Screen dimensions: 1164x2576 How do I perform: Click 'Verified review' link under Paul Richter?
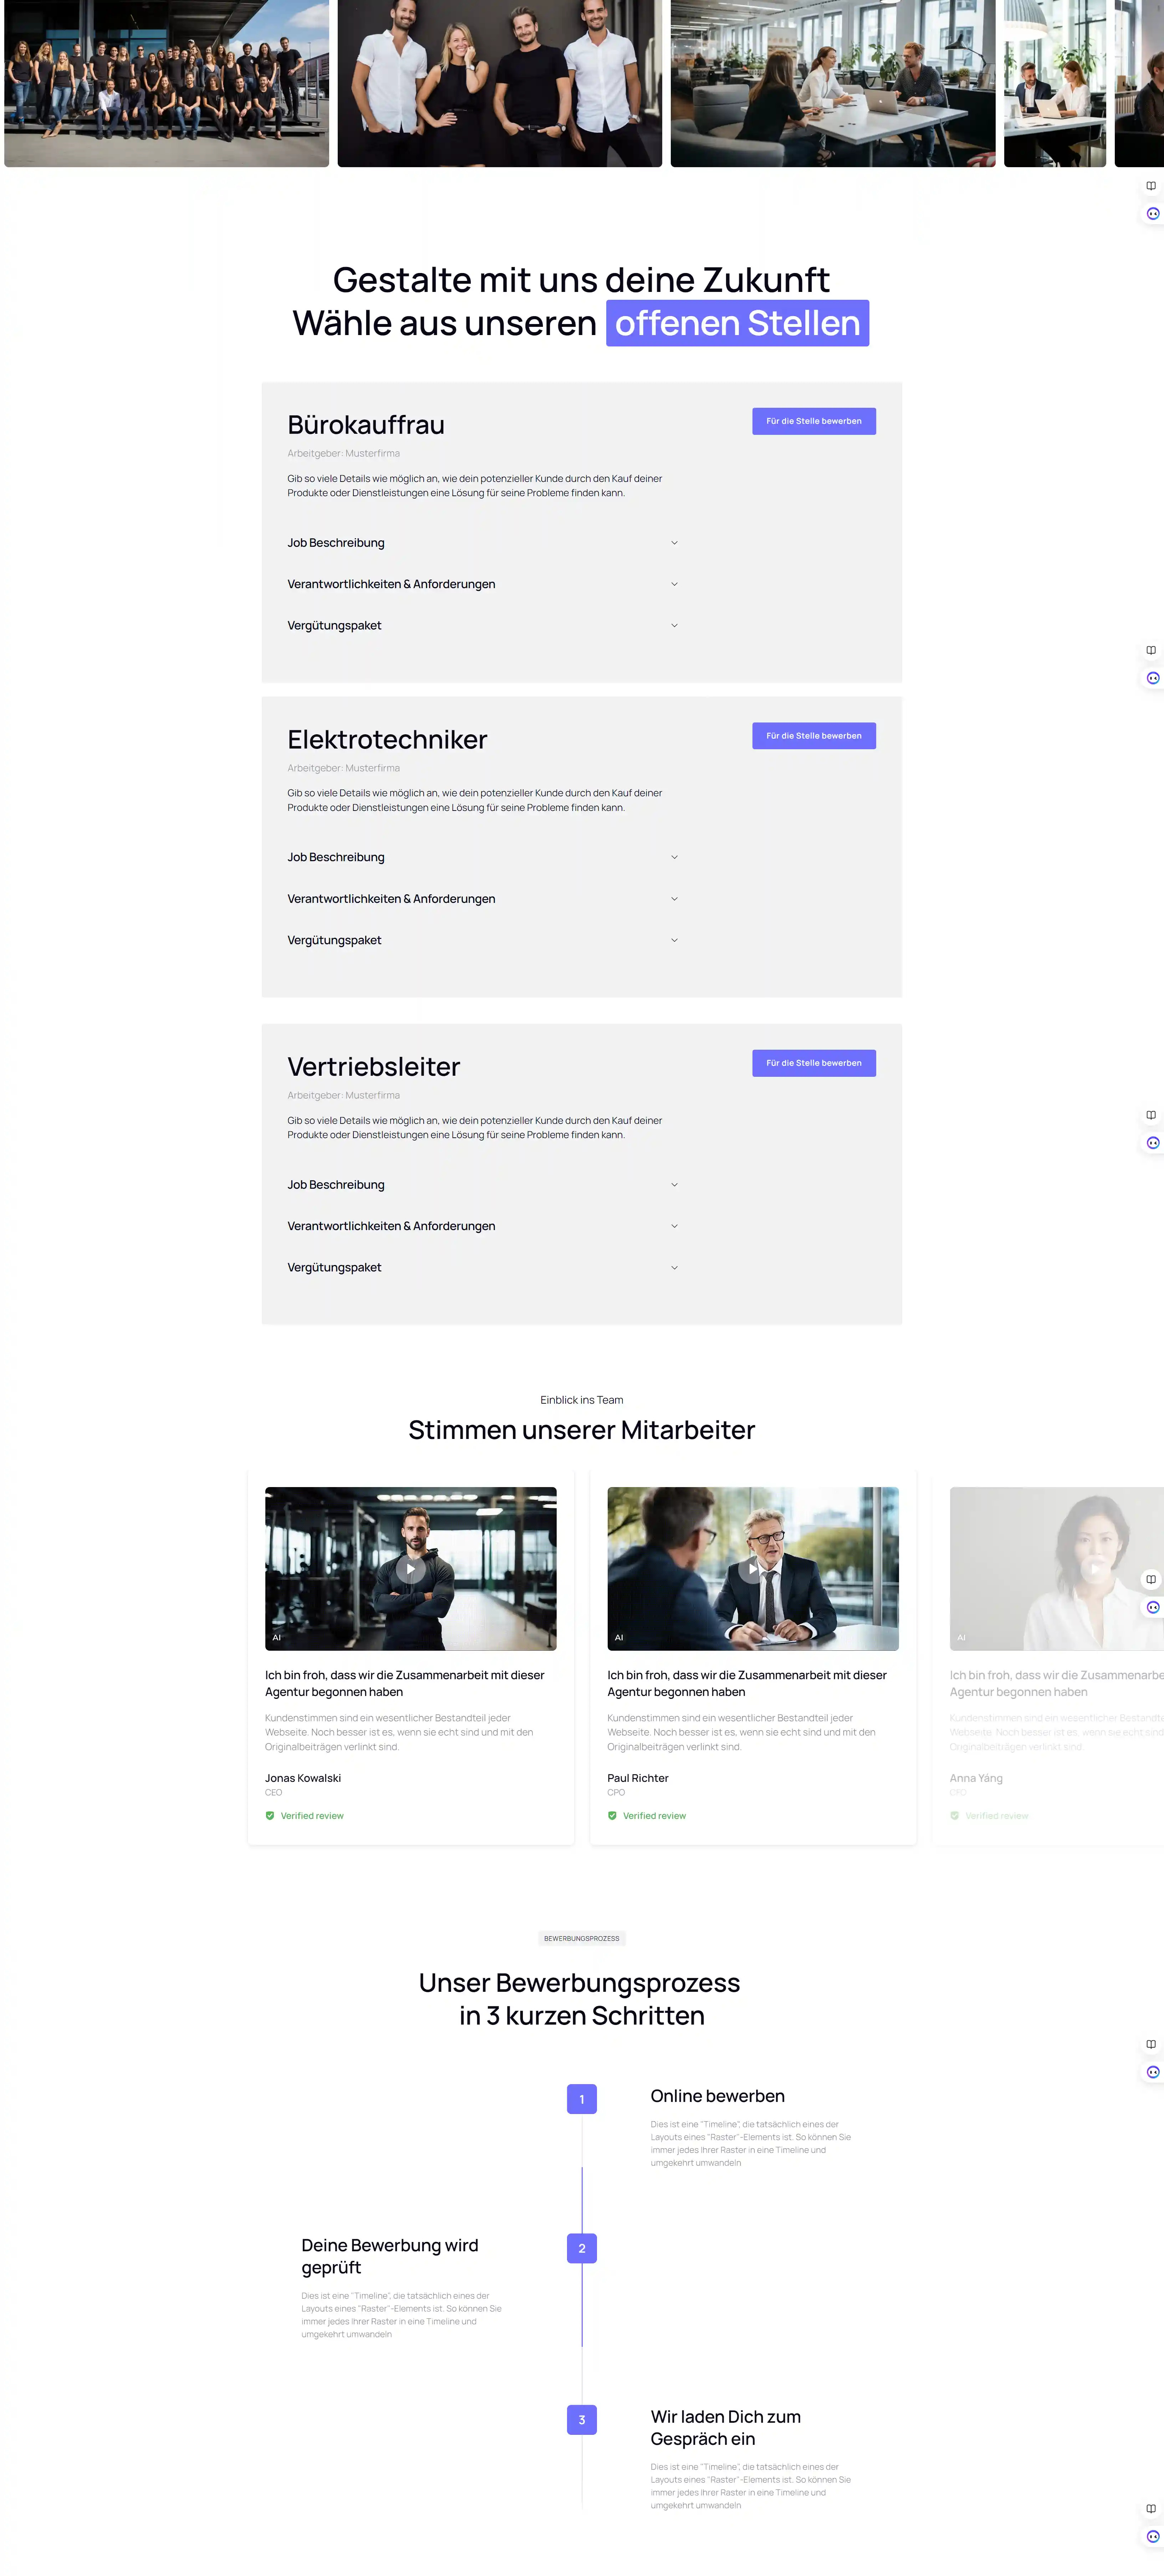tap(654, 1816)
